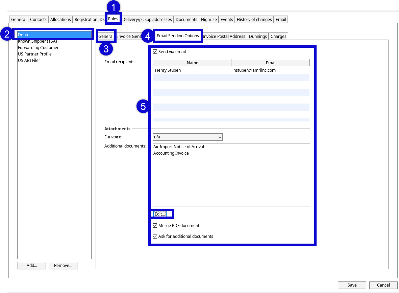The image size is (399, 293).
Task: Select Known Shipper (TSA) from the roles list
Action: coord(38,41)
